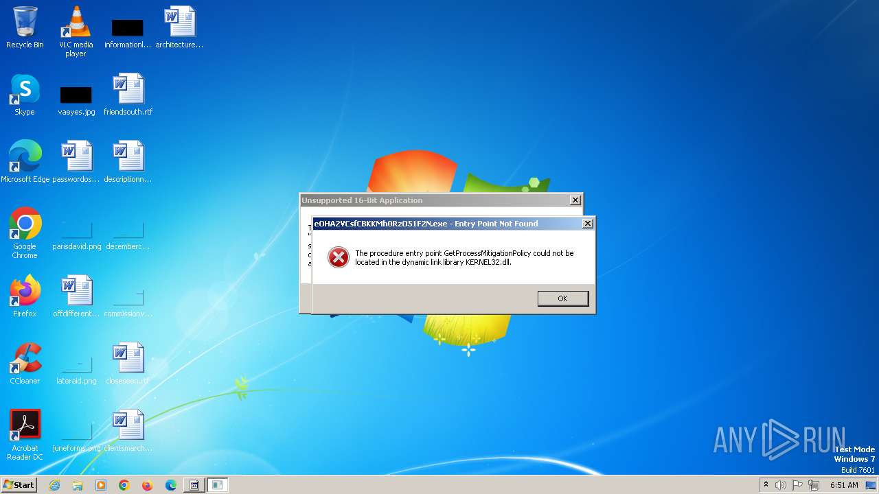Viewport: 879px width, 494px height.
Task: Open Windows Media Player from the taskbar
Action: point(101,485)
